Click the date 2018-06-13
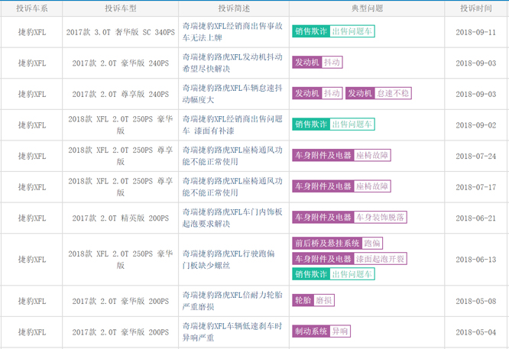 476,260
